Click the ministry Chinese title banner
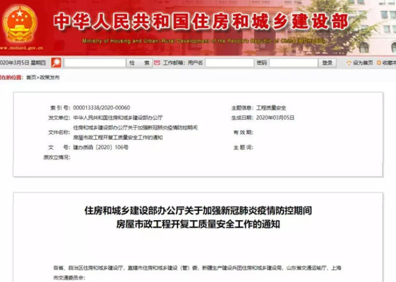 (x=201, y=21)
